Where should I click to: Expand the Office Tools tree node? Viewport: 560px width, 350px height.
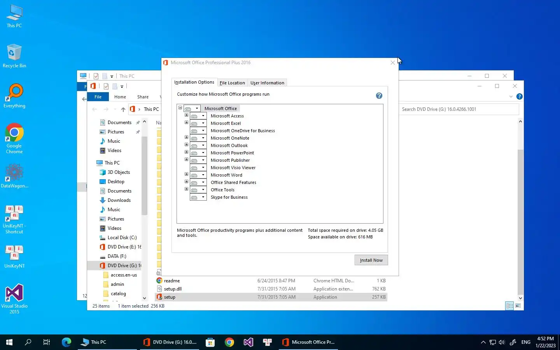tap(186, 189)
